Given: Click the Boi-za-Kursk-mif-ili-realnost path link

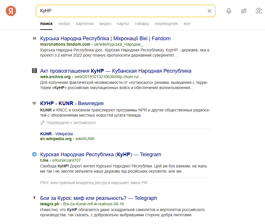Looking at the screenshot, I should click(x=93, y=204).
